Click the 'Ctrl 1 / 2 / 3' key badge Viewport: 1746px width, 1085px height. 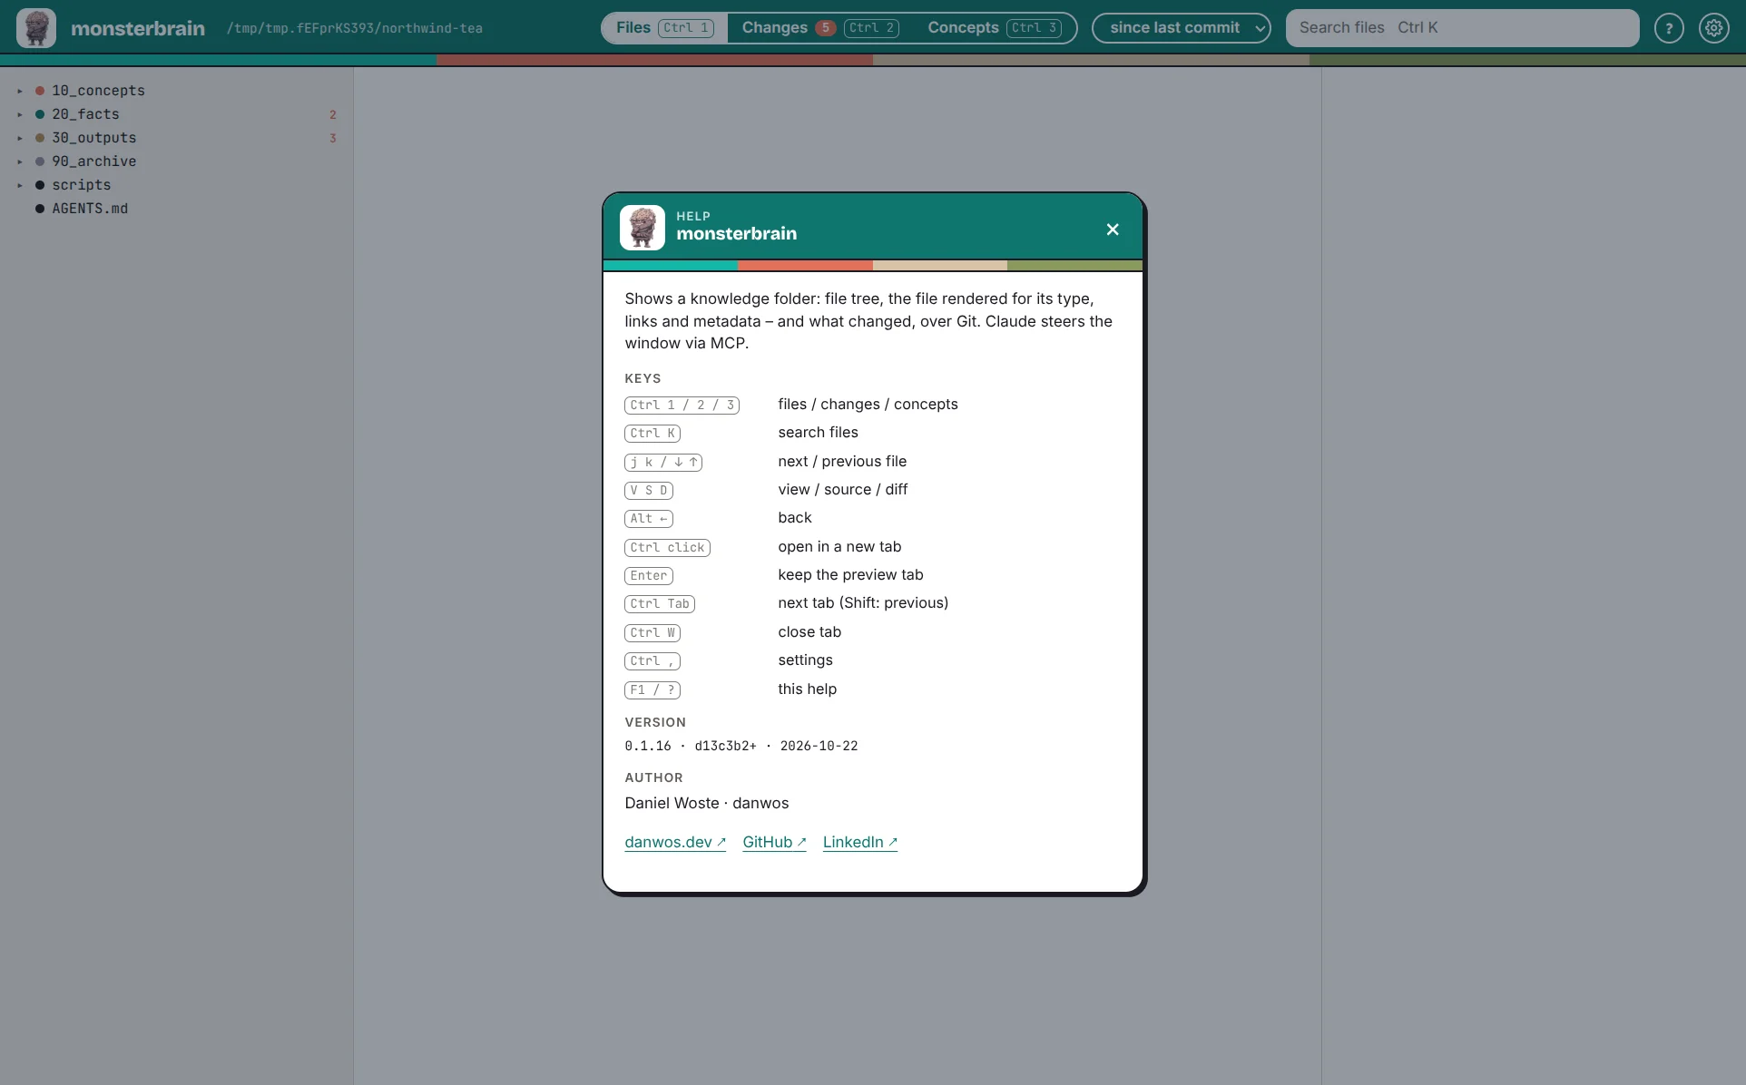[x=682, y=406]
